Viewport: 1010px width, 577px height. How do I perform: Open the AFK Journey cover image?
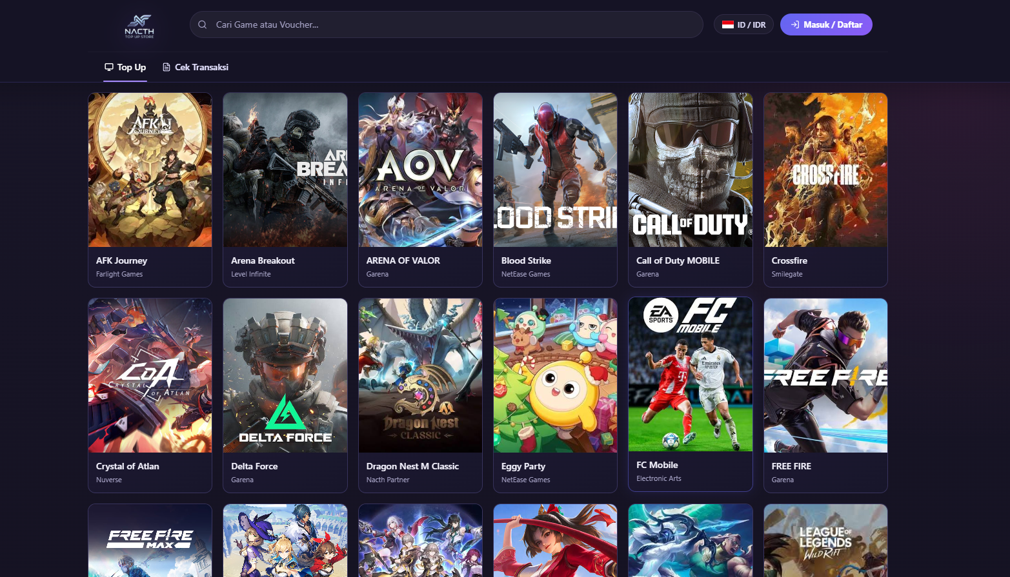(150, 170)
